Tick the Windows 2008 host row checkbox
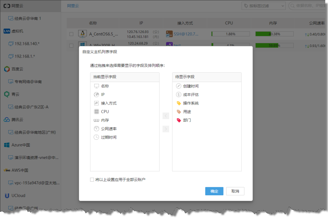 pos(71,45)
